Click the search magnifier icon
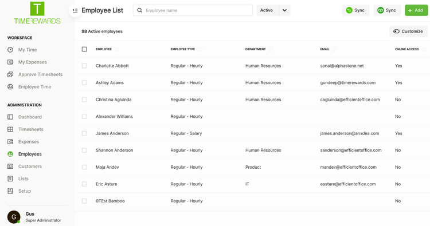The height and width of the screenshot is (226, 430). (139, 10)
